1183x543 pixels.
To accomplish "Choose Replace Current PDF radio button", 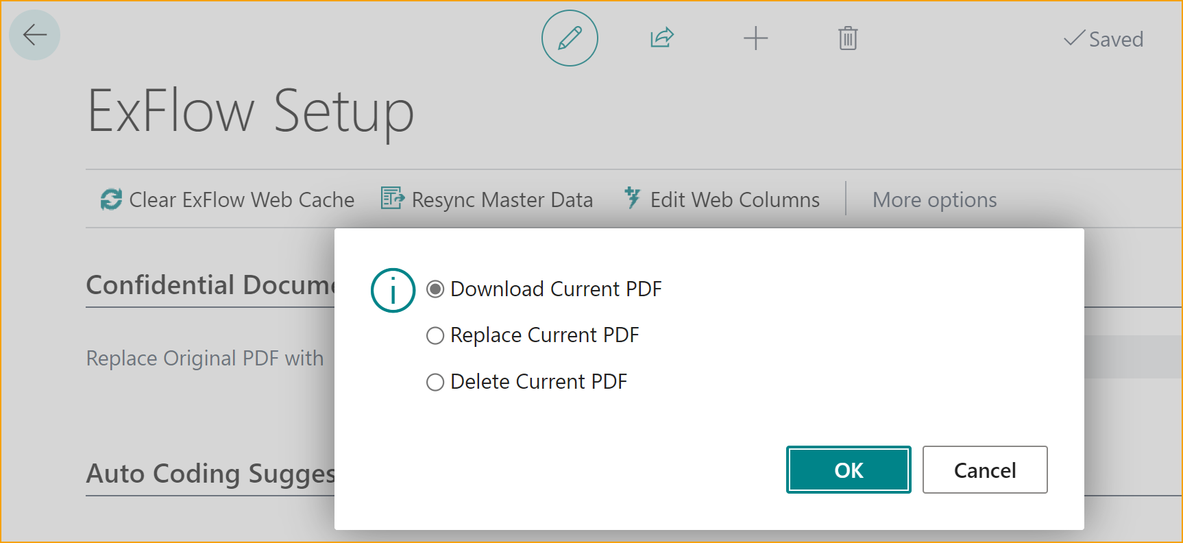I will [x=435, y=335].
